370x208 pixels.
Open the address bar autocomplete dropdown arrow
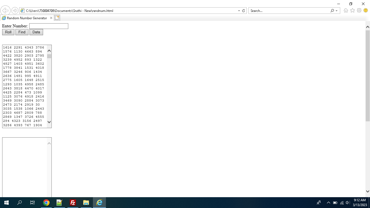coord(239,11)
